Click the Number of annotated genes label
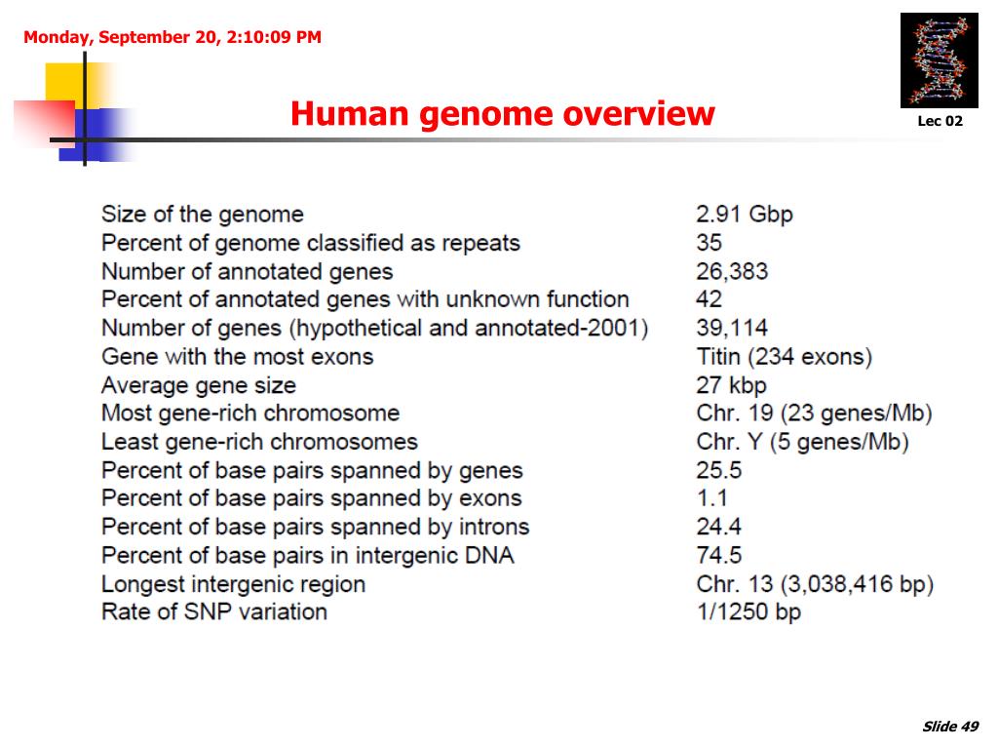 click(247, 272)
